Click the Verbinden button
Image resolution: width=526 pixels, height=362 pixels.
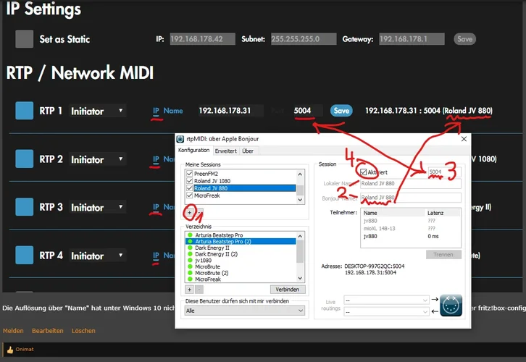(288, 290)
